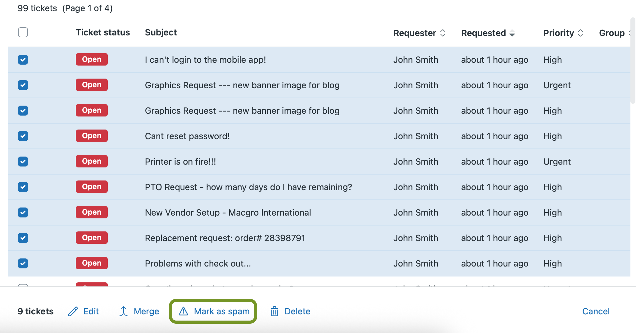Image resolution: width=636 pixels, height=333 pixels.
Task: Open 'Replacement request: order# 28398791' ticket
Action: [x=225, y=238]
